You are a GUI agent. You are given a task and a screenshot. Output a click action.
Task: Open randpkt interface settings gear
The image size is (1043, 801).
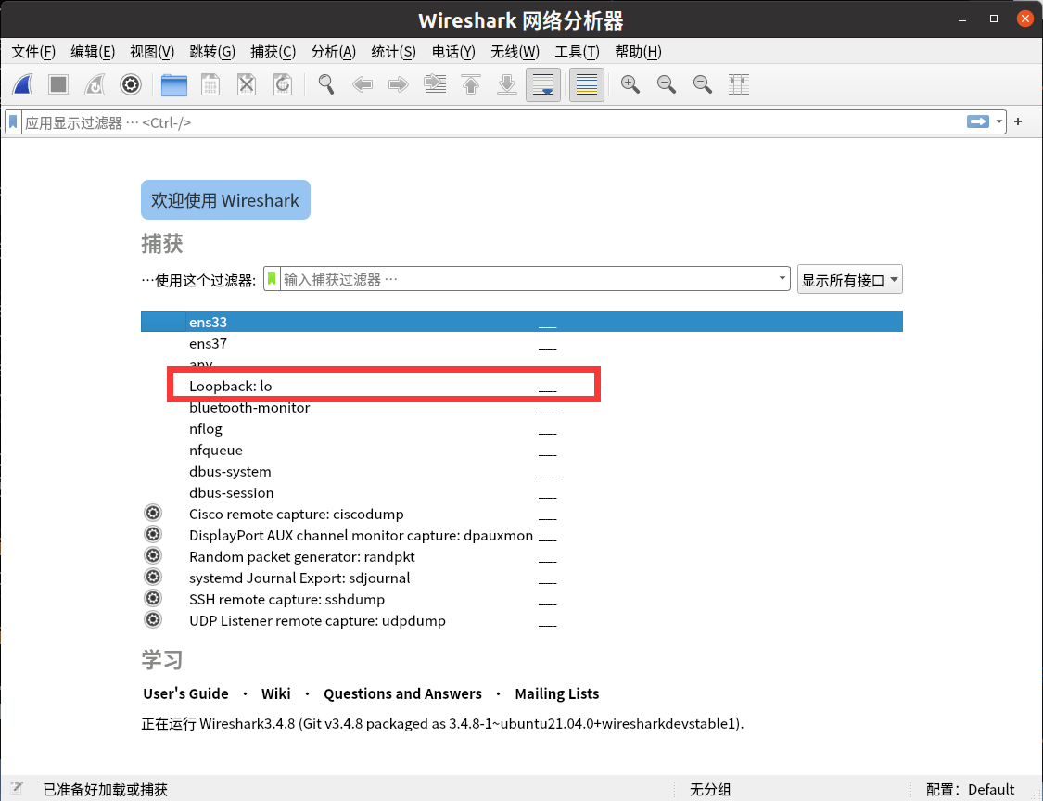[x=153, y=555]
